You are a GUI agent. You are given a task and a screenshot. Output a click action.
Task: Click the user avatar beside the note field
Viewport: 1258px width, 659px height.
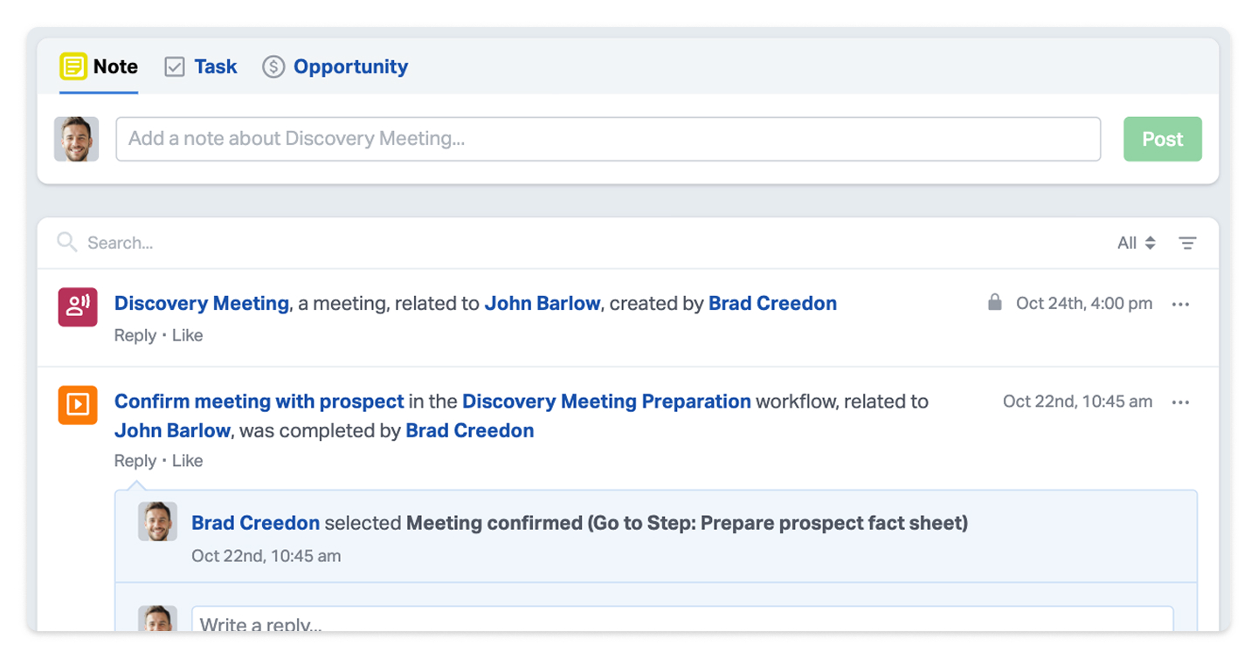coord(77,140)
